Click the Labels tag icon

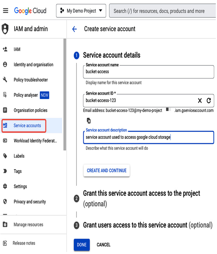(5, 156)
